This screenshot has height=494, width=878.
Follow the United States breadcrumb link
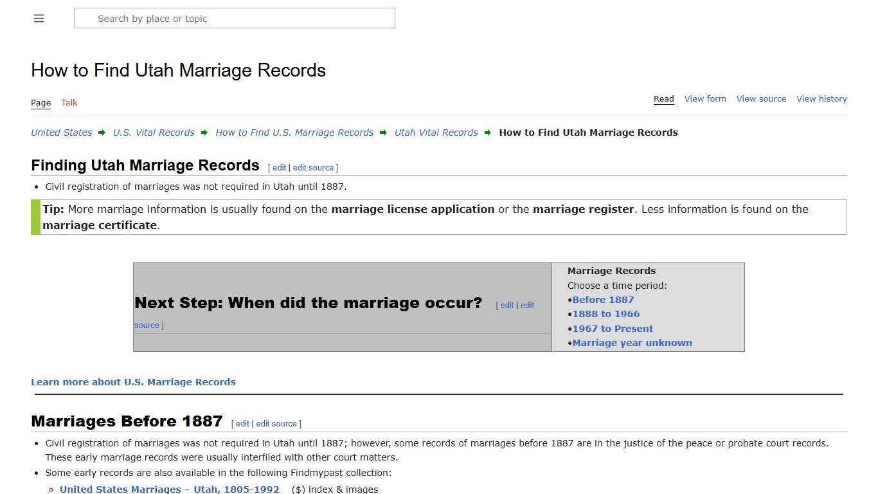coord(61,133)
